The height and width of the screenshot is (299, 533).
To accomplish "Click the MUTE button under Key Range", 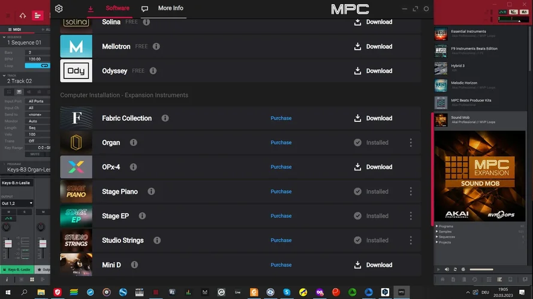I will [x=35, y=154].
